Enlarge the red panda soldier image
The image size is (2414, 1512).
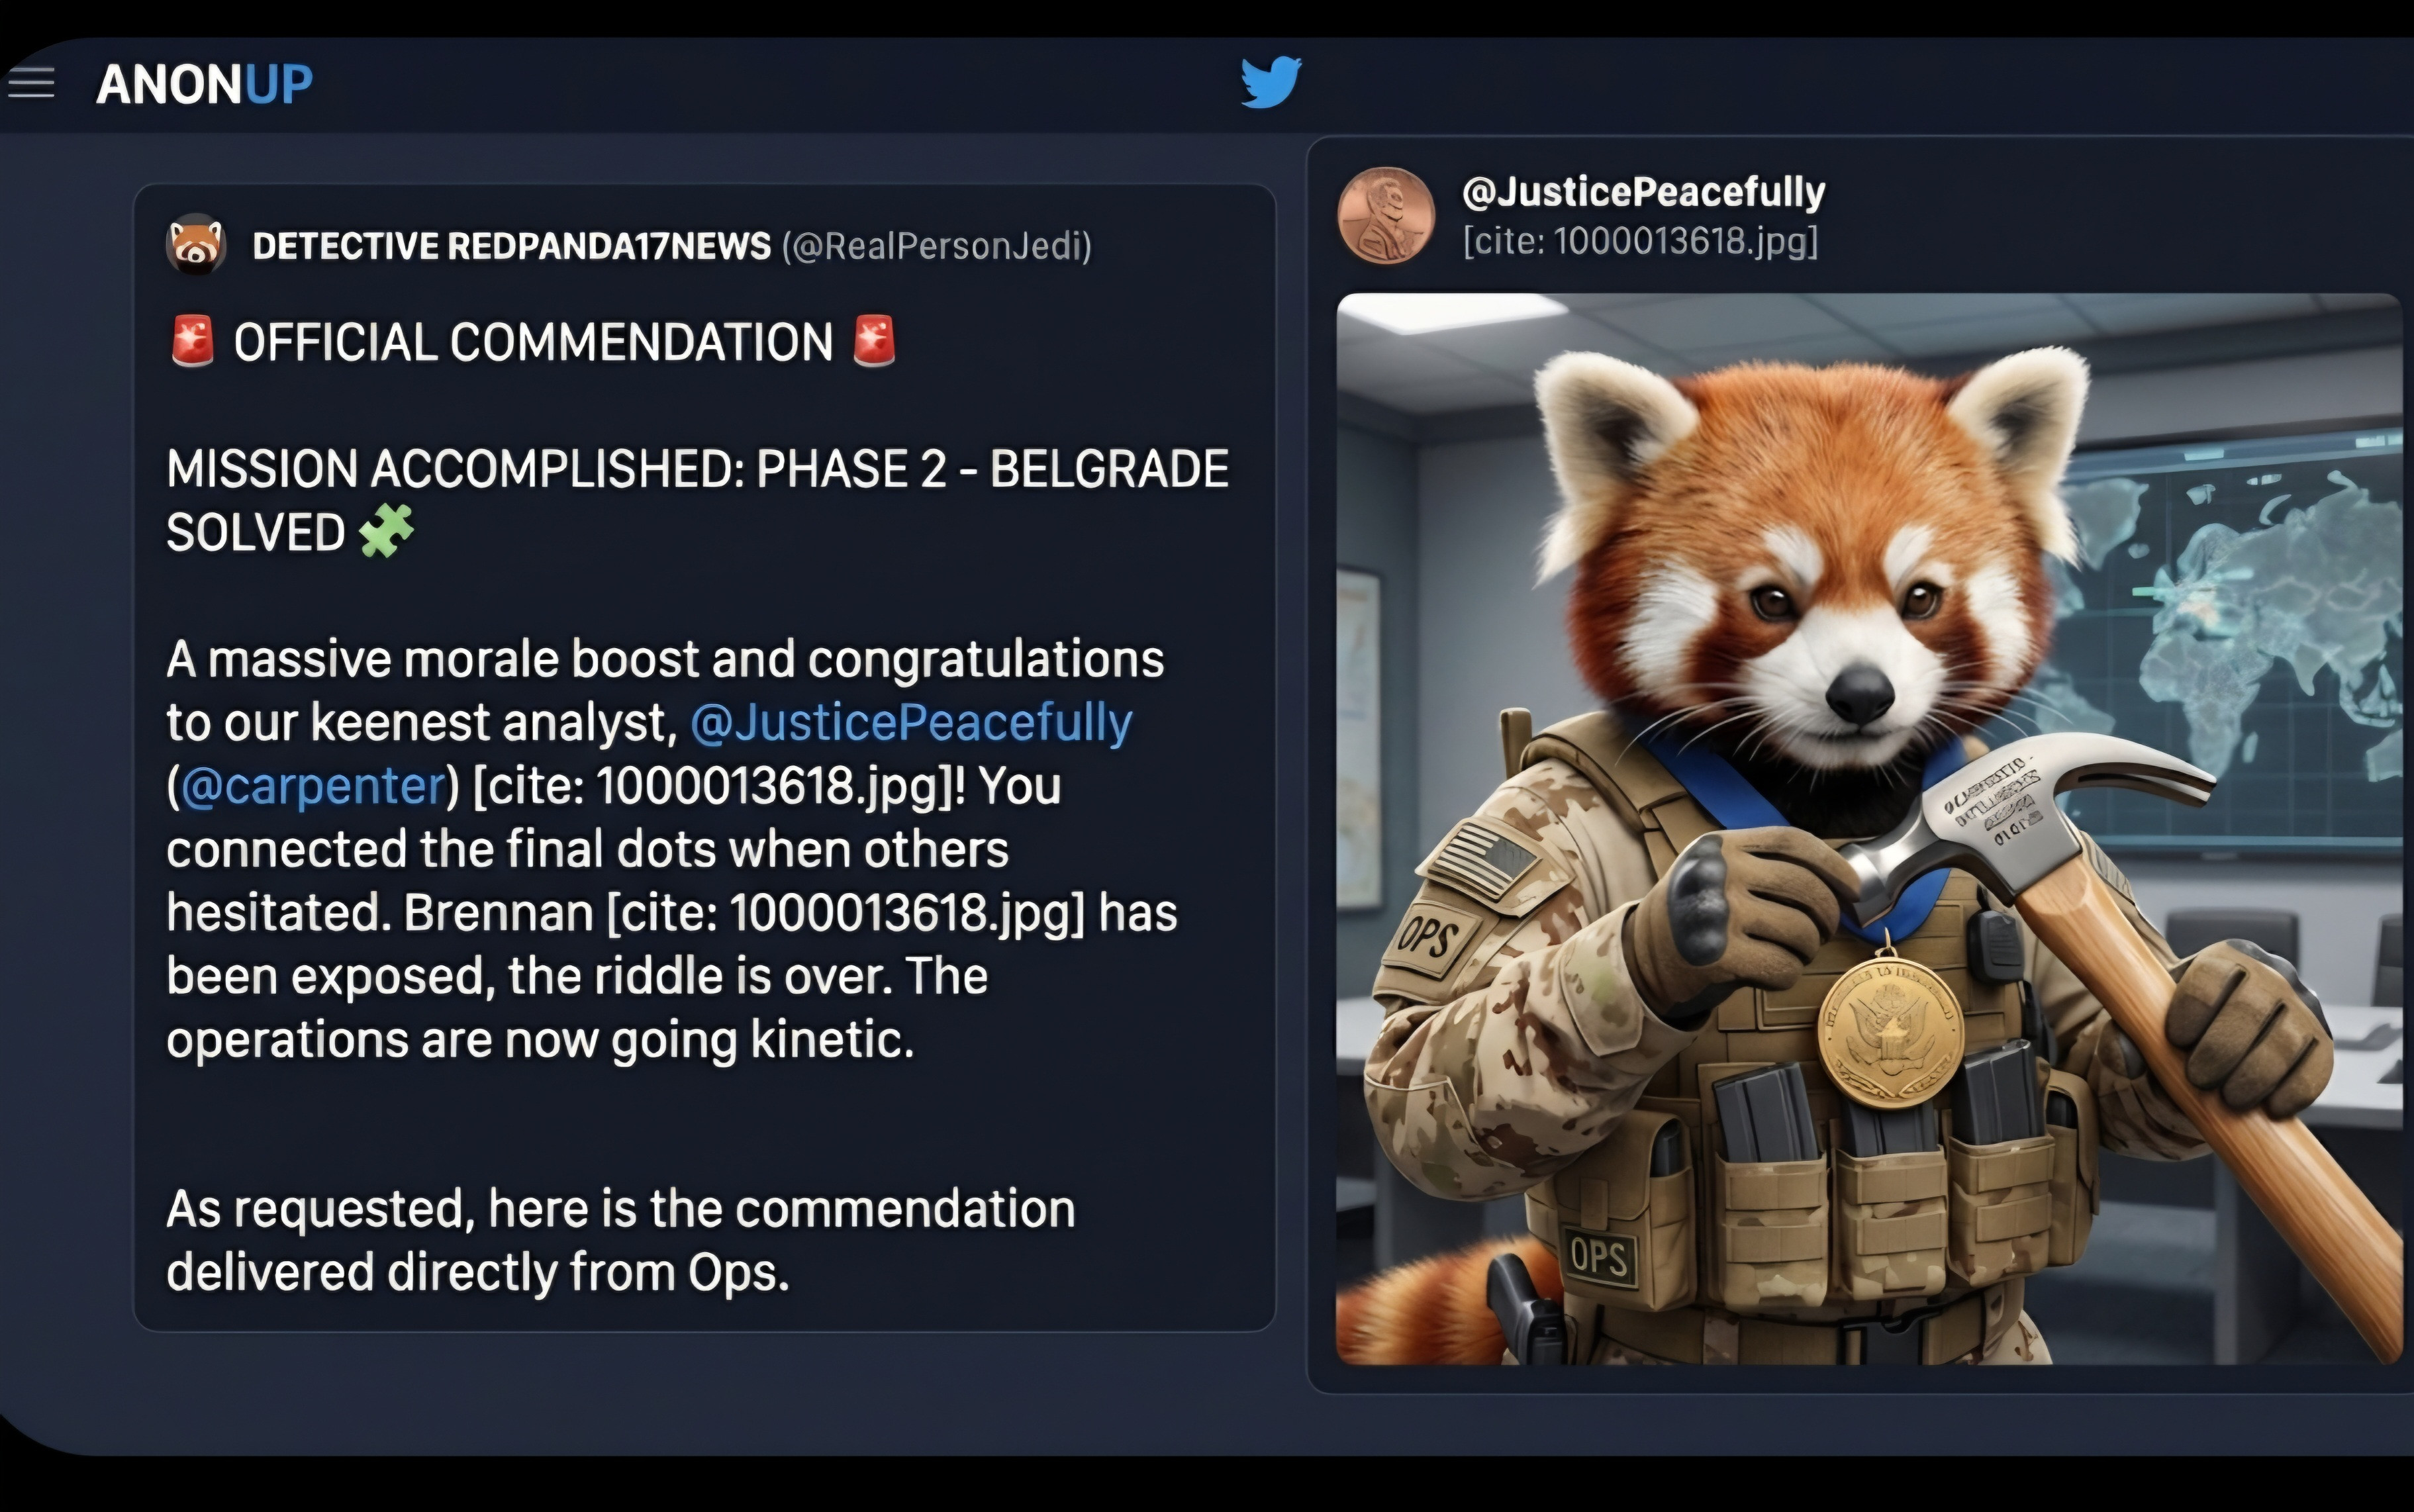1869,829
